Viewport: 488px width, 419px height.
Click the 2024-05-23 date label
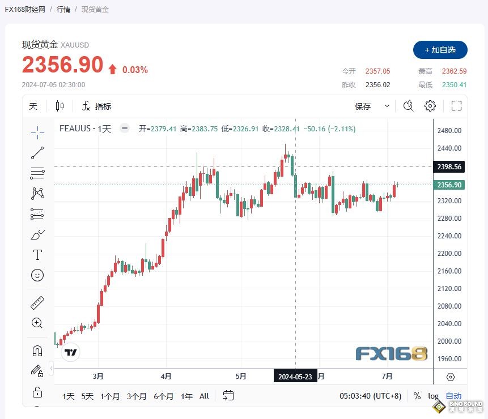coord(295,377)
